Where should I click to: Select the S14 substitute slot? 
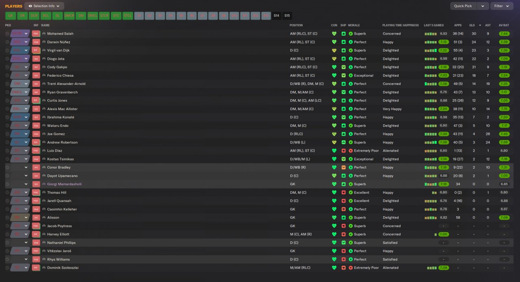[277, 16]
